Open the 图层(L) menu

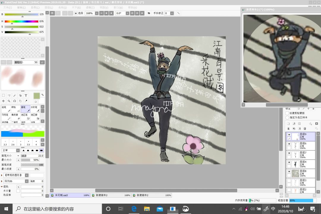coord(49,7)
